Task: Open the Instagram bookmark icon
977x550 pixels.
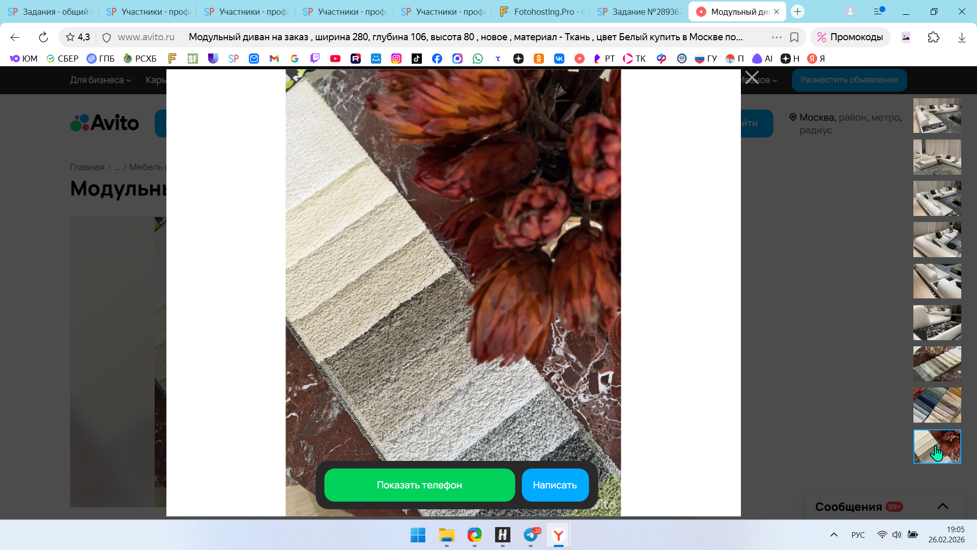Action: pos(396,59)
